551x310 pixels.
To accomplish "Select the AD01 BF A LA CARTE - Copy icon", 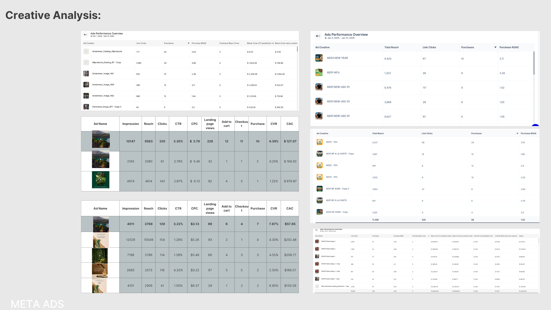I will (x=319, y=154).
